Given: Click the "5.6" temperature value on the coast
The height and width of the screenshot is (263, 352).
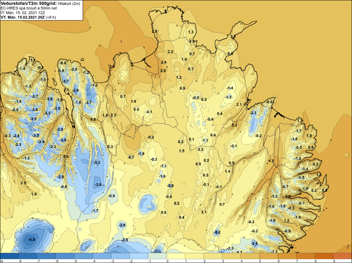Looking at the screenshot, I should pos(112,66).
